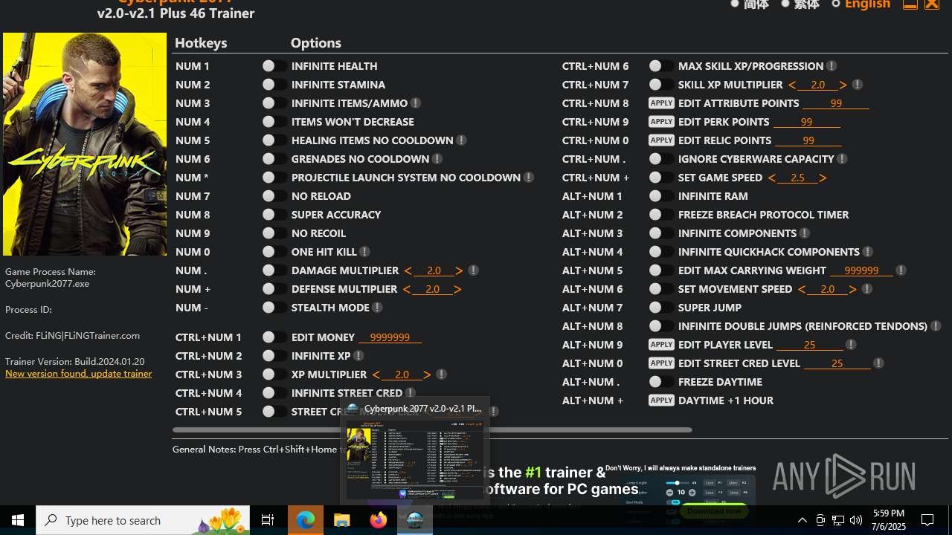The image size is (952, 535).
Task: Click the options horizontal scrollbar
Action: (x=432, y=429)
